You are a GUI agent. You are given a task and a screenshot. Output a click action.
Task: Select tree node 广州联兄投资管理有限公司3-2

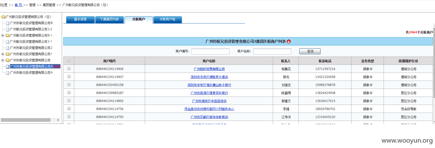pyautogui.click(x=31, y=29)
